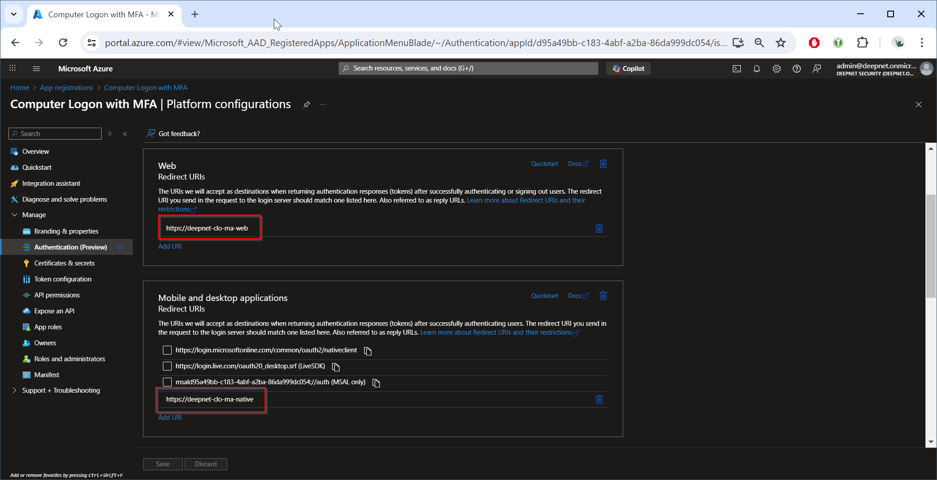Open portal settings gear icon

[776, 69]
